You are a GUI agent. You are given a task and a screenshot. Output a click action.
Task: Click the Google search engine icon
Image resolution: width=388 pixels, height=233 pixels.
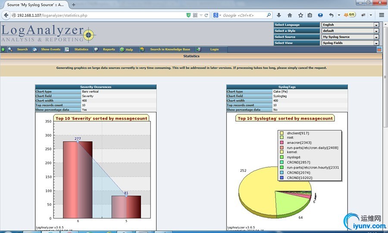tap(216, 15)
